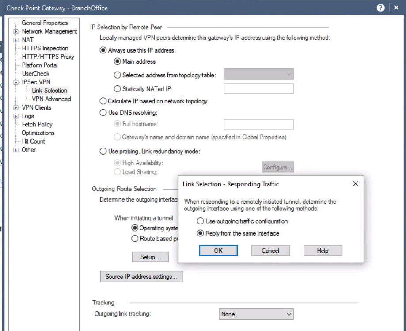The height and width of the screenshot is (331, 406).
Task: Enable 'Use DNS resolving' option
Action: tap(103, 112)
